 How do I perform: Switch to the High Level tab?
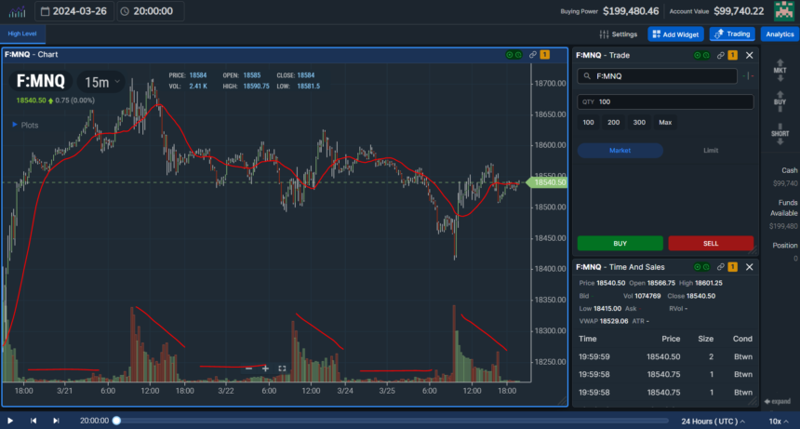20,34
